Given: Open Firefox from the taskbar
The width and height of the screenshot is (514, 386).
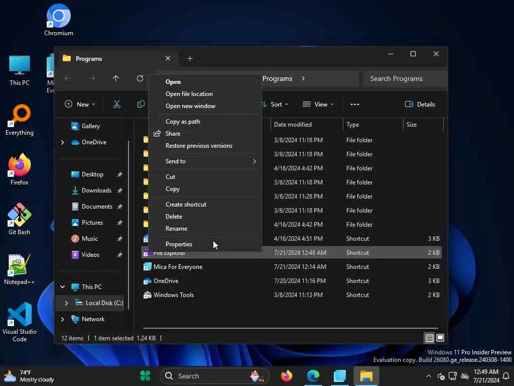Looking at the screenshot, I should point(287,376).
